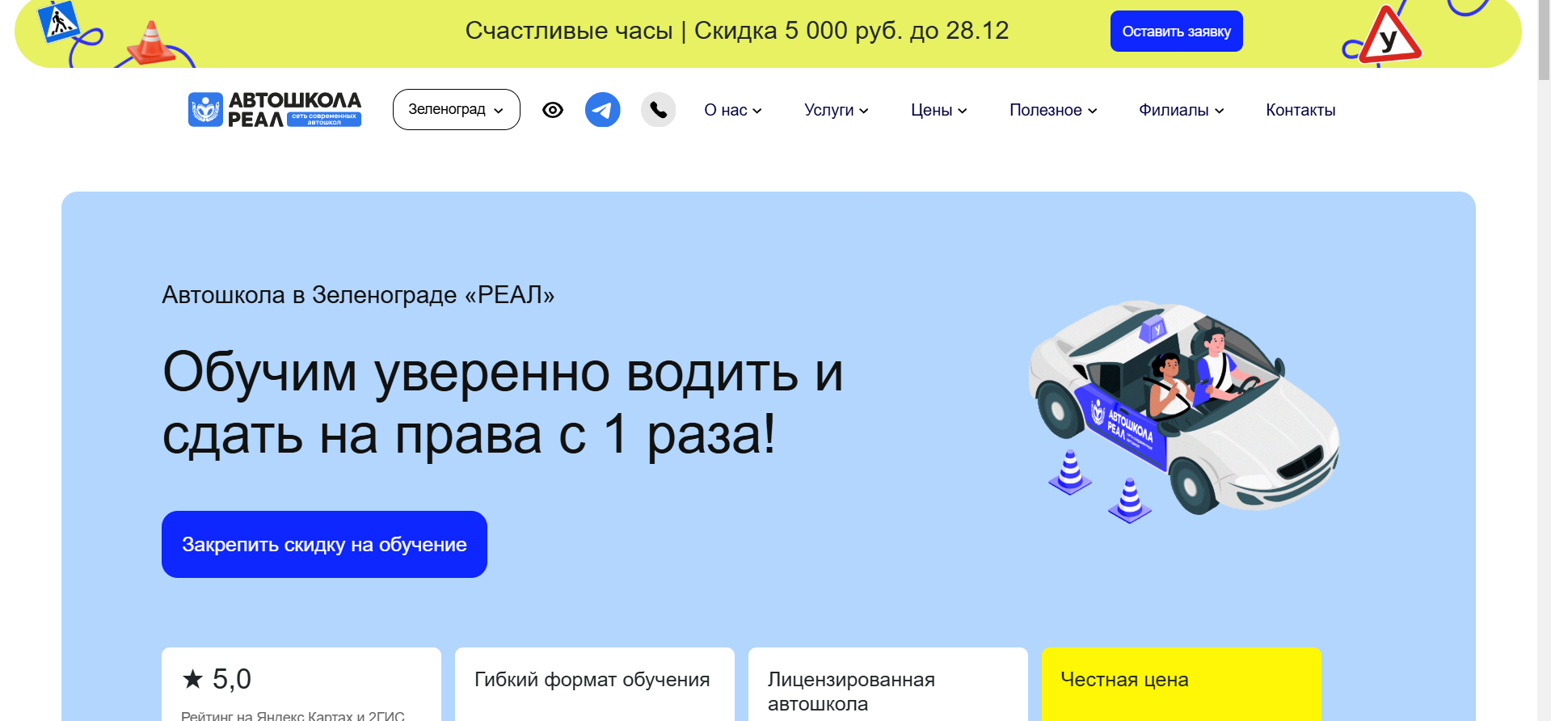Open the Telegram icon link
The image size is (1551, 721).
(602, 110)
